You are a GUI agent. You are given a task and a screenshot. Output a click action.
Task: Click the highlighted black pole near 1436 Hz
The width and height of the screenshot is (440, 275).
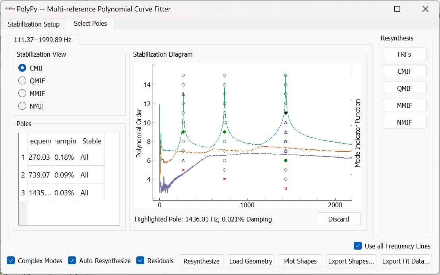[x=285, y=113]
